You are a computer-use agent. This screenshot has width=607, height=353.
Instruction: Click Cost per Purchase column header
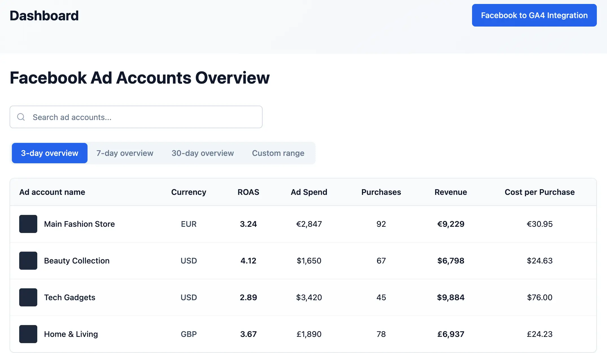[540, 192]
